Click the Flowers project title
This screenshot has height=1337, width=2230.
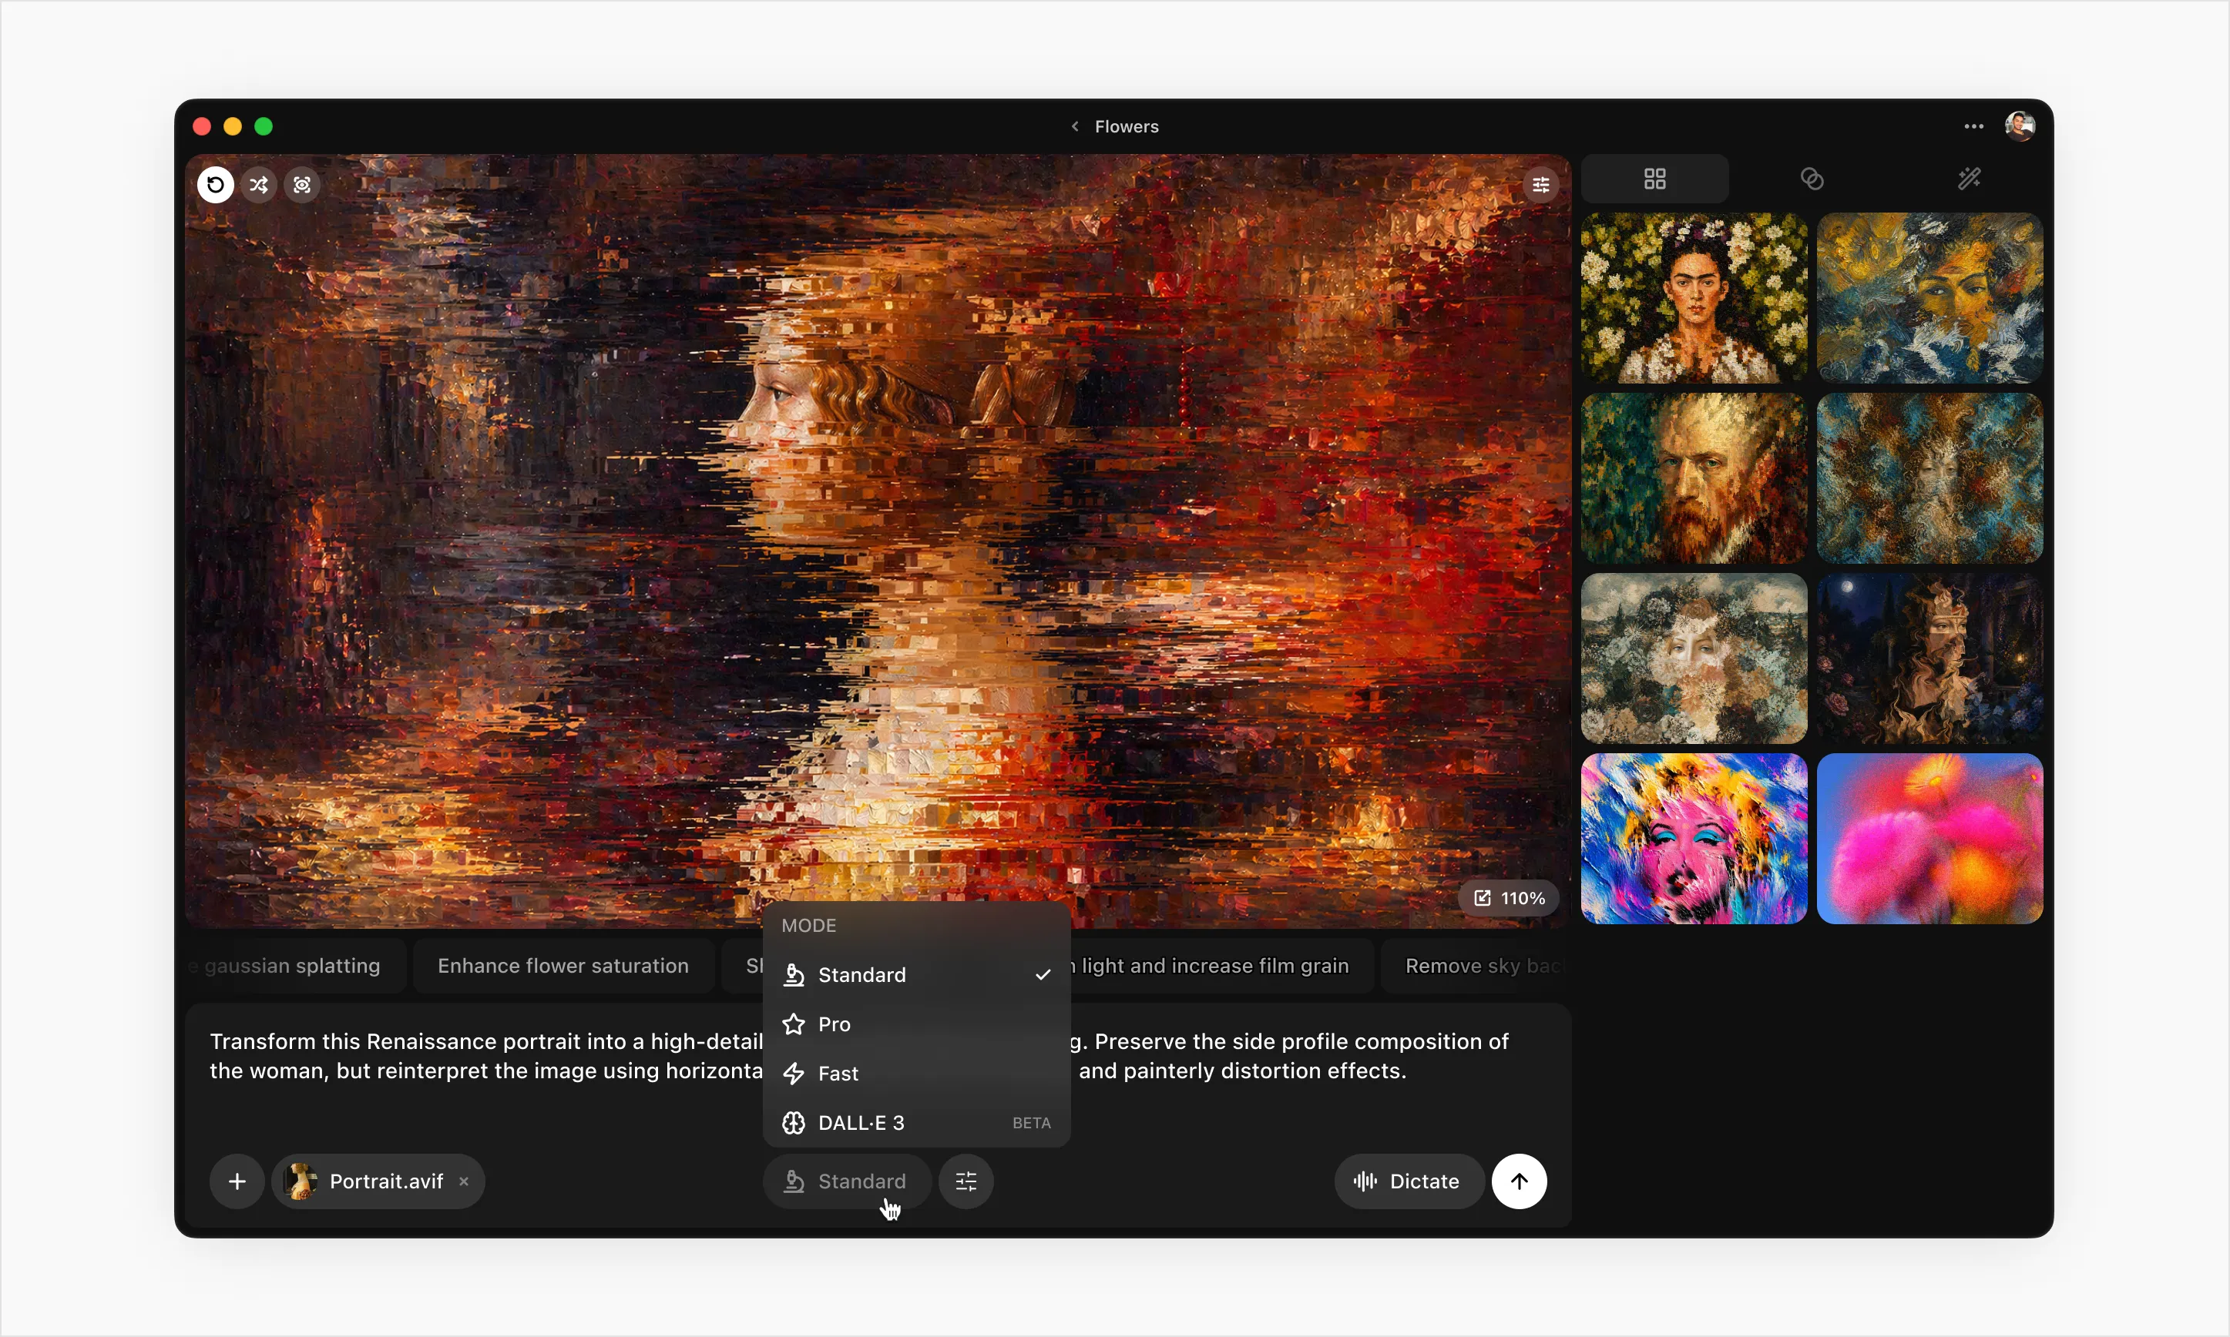click(x=1127, y=126)
